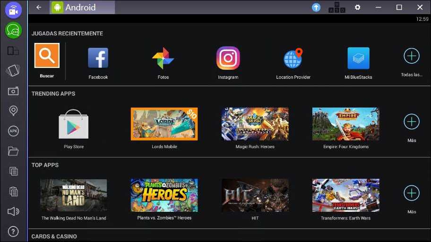This screenshot has width=431, height=242.
Task: Click the JUGADAS RECIENTEMENTE heading
Action: point(67,33)
